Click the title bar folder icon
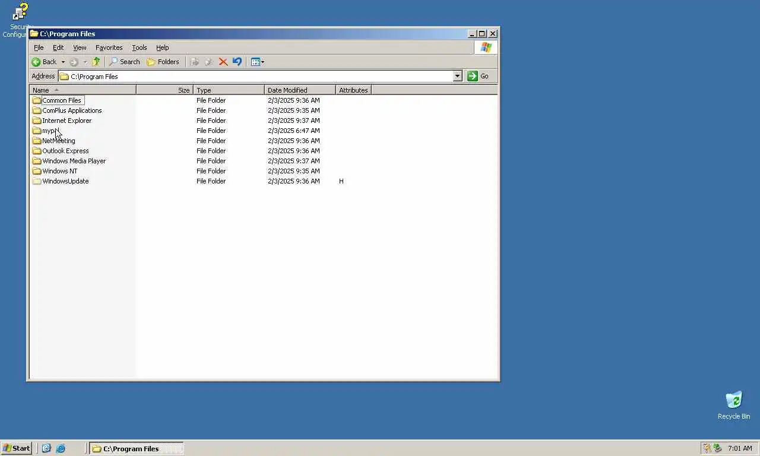Screen dimensions: 760x456 pyautogui.click(x=34, y=34)
